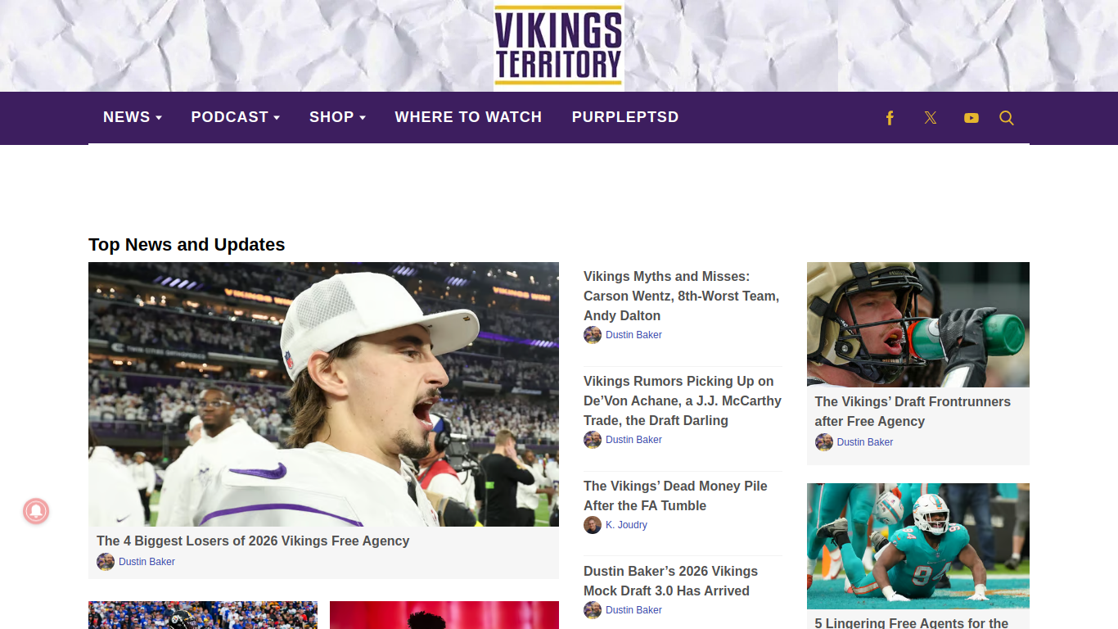
Task: Open 'The Vikings' Dead Money Pile' article
Action: (675, 496)
